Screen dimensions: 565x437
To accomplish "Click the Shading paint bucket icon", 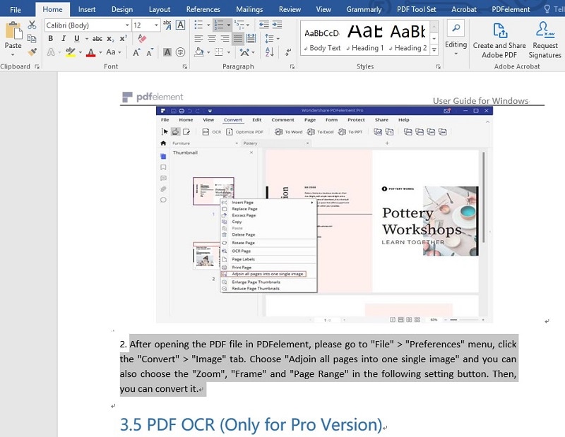I will 199,52.
